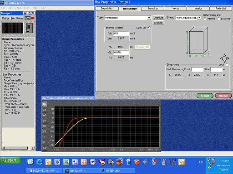This screenshot has width=233, height=174.
Task: Click the red plot color swatch
Action: (x=32, y=18)
